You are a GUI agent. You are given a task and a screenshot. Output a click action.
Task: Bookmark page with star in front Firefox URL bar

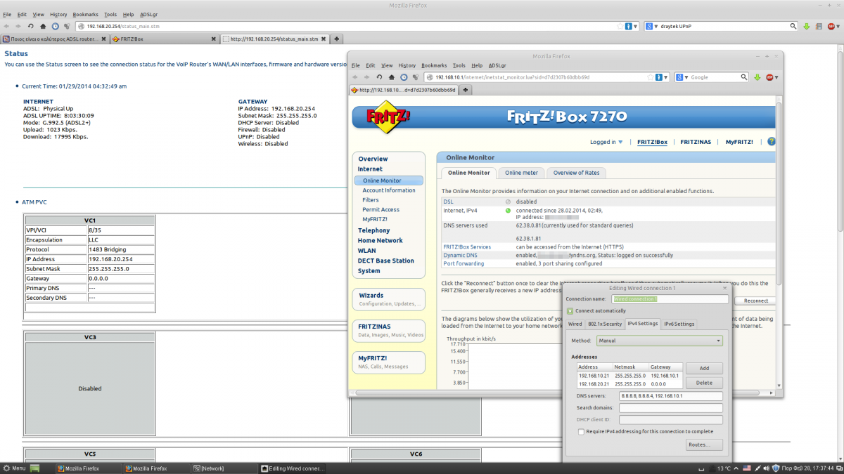(649, 77)
